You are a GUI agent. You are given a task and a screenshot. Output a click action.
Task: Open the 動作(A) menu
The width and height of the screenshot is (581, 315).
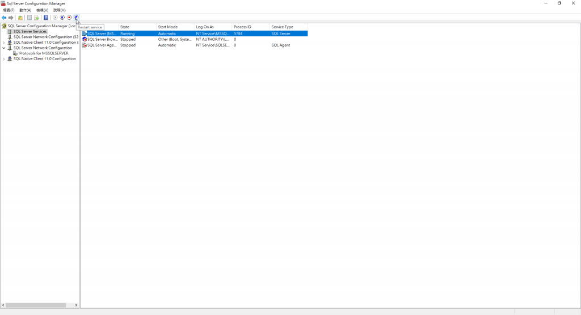click(x=25, y=10)
